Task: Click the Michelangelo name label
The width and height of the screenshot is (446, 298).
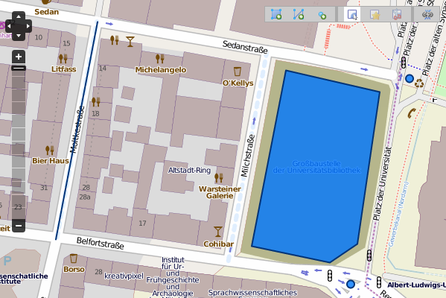Action: [161, 70]
